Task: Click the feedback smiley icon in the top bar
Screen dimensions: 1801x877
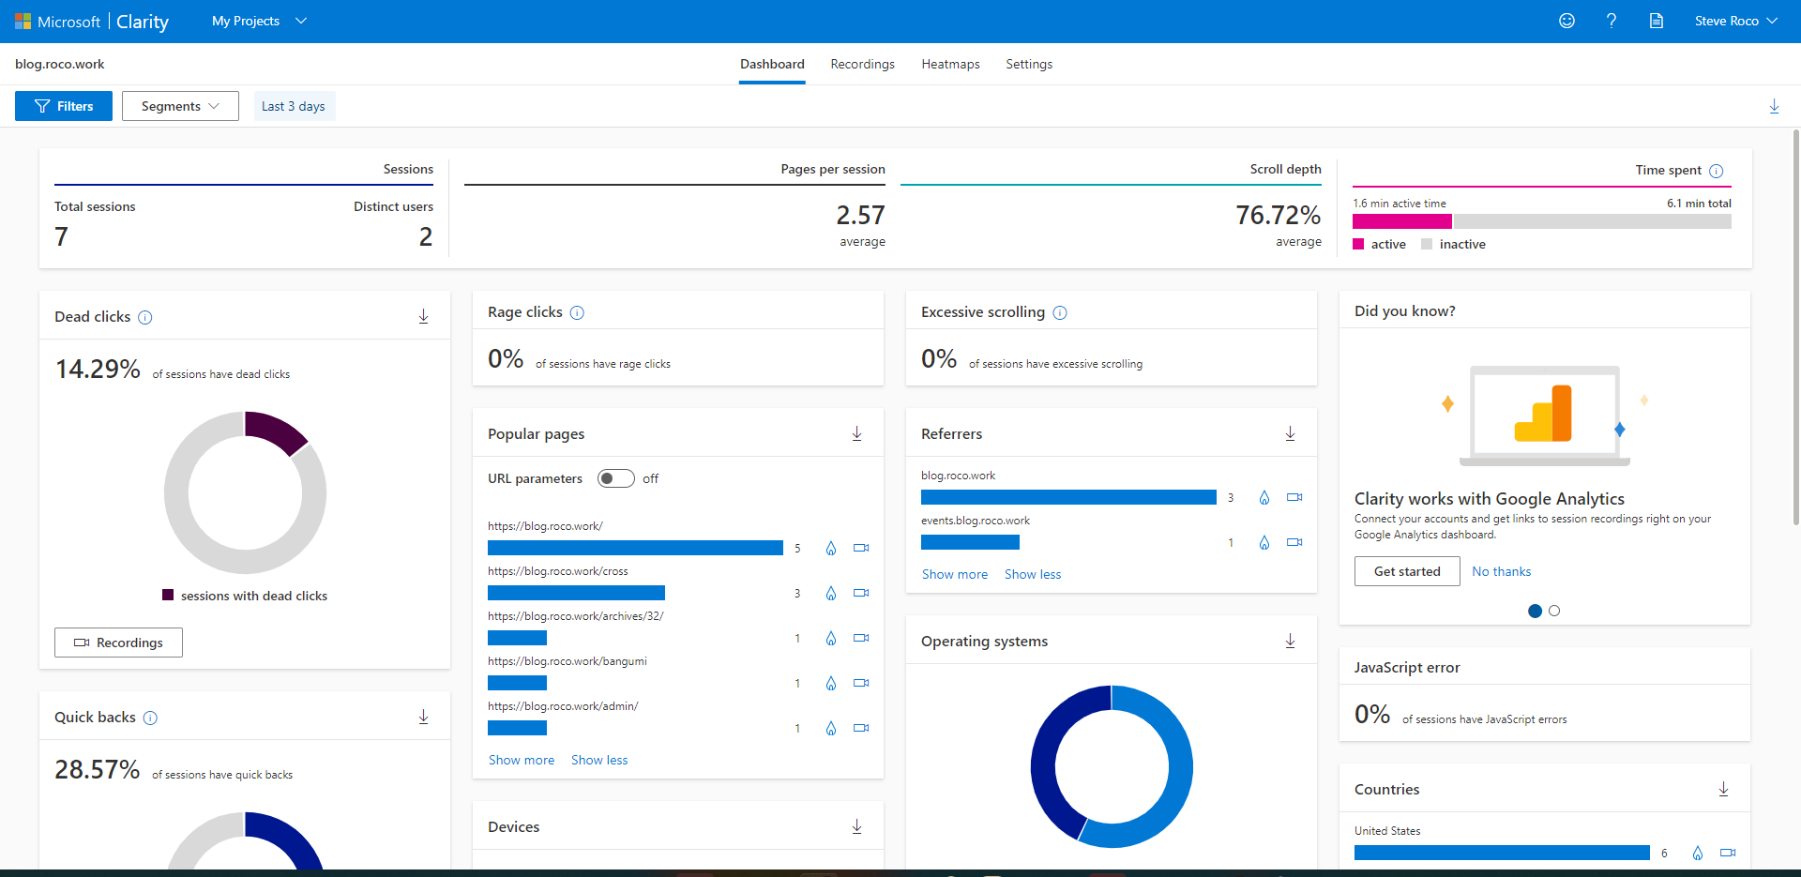Action: point(1566,21)
